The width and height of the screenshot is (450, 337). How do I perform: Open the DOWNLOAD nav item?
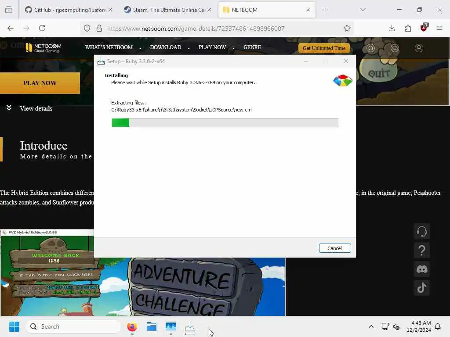coord(166,47)
